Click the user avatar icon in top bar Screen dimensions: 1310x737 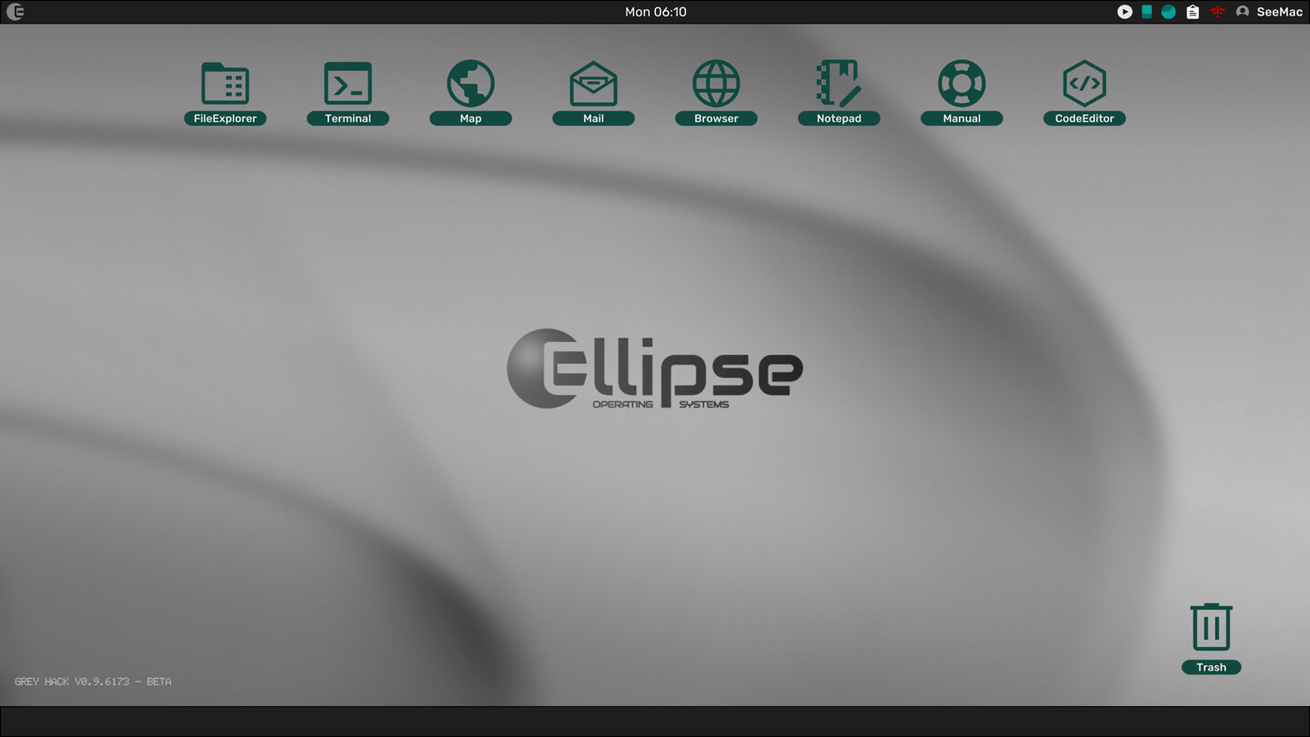pyautogui.click(x=1243, y=12)
